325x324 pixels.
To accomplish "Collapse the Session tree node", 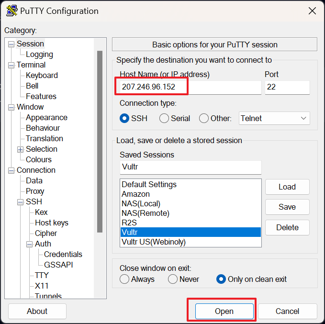I will [x=11, y=44].
